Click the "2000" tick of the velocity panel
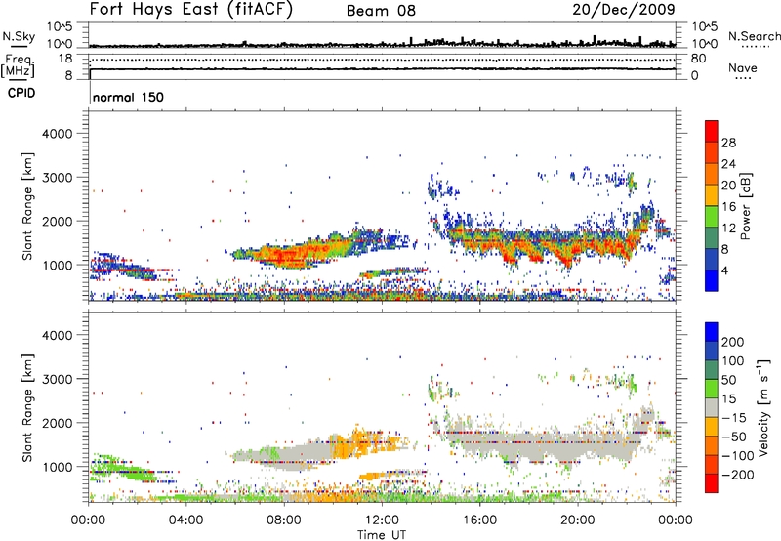781x541 pixels. pos(57,423)
